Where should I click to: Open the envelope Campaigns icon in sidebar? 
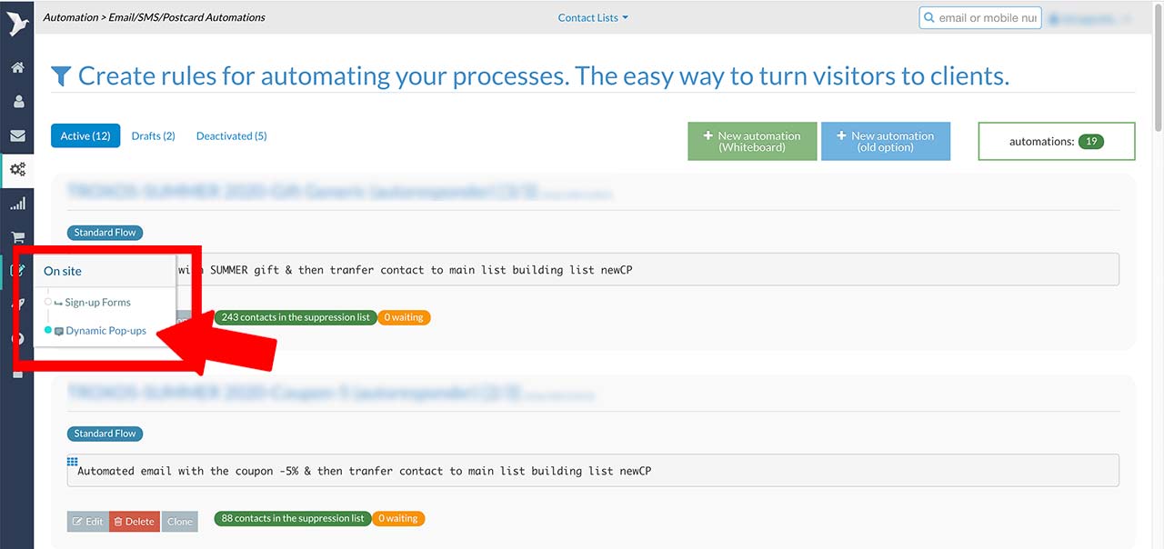point(17,136)
